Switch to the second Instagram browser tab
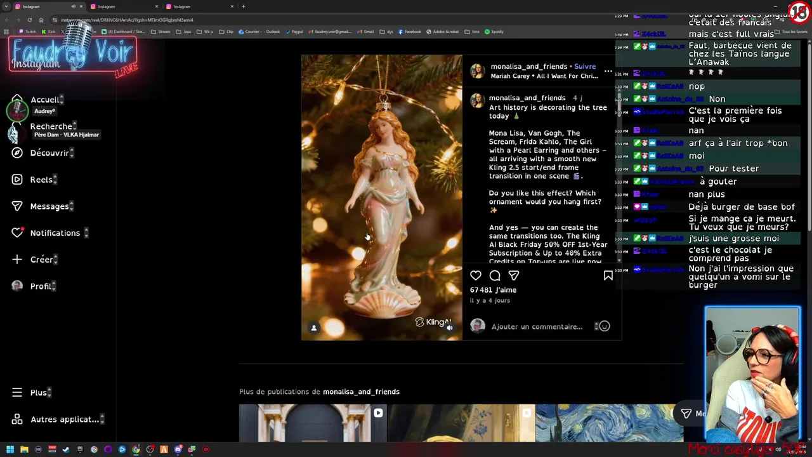 [124, 6]
